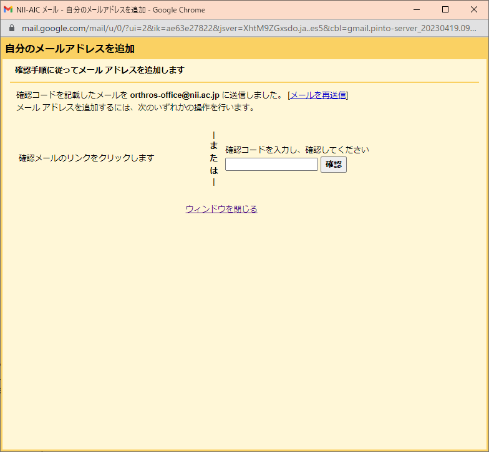This screenshot has width=489, height=452.
Task: Click the confirmation code input field
Action: pyautogui.click(x=271, y=165)
